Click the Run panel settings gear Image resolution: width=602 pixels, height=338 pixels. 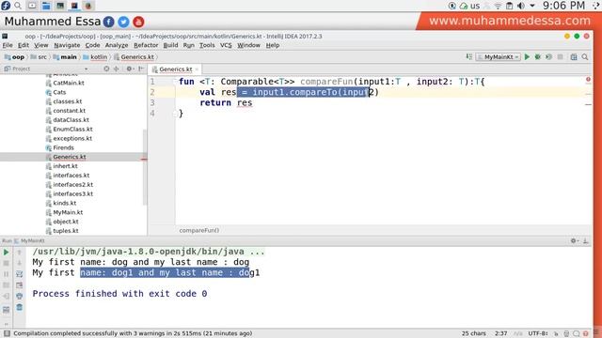tap(574, 240)
